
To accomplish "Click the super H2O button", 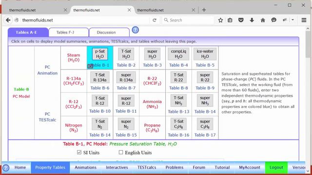I will pyautogui.click(x=152, y=54).
